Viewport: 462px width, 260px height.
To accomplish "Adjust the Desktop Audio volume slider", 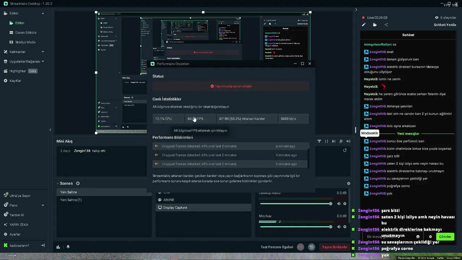I will click(296, 204).
